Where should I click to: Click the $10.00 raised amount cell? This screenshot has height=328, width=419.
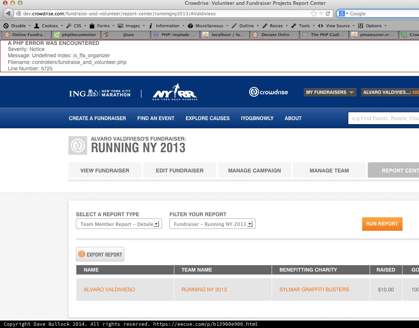386,289
